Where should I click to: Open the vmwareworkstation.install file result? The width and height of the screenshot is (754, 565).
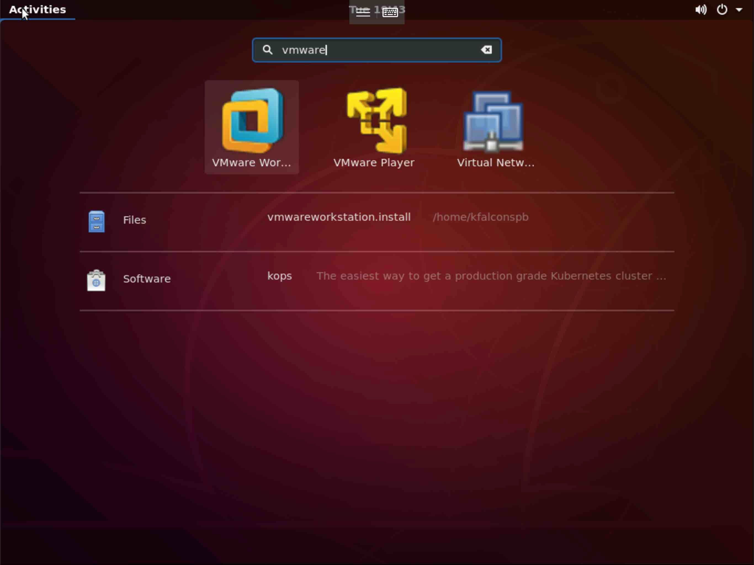[x=339, y=217]
